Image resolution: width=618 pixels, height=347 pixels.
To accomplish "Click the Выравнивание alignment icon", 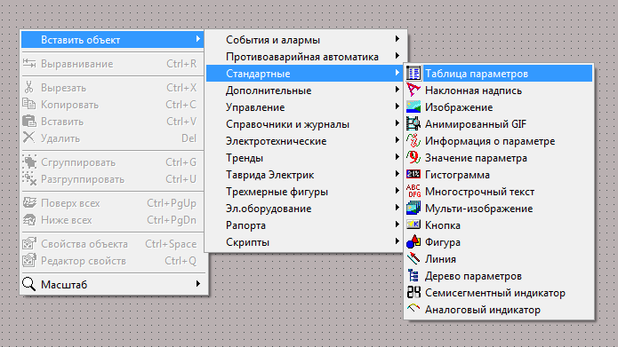I will (x=29, y=63).
